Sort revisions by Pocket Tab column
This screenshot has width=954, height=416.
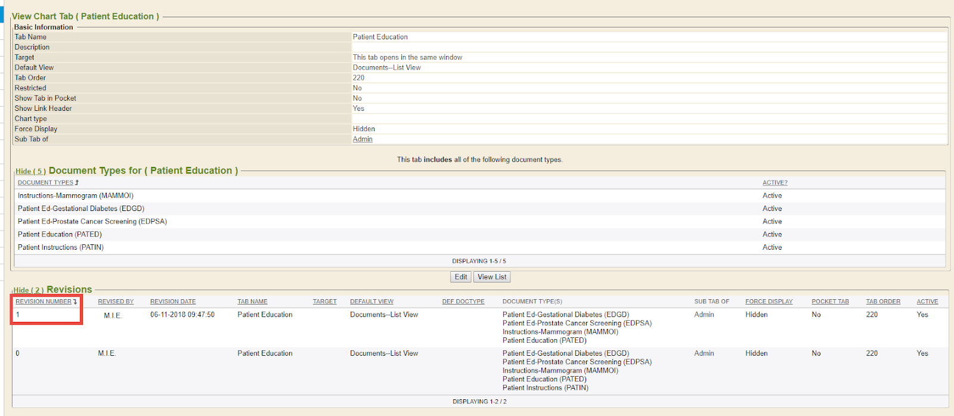coord(830,302)
